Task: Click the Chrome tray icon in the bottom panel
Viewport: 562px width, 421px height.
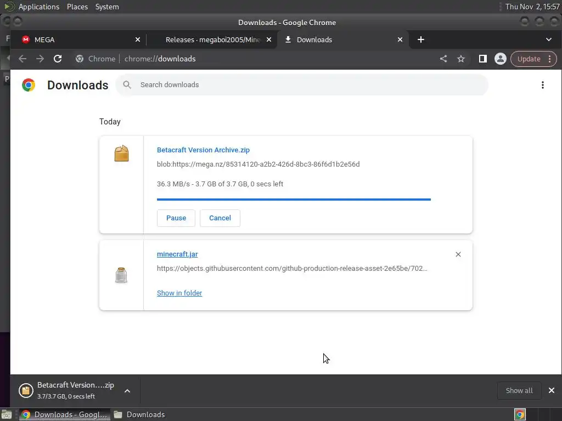Action: click(x=520, y=414)
